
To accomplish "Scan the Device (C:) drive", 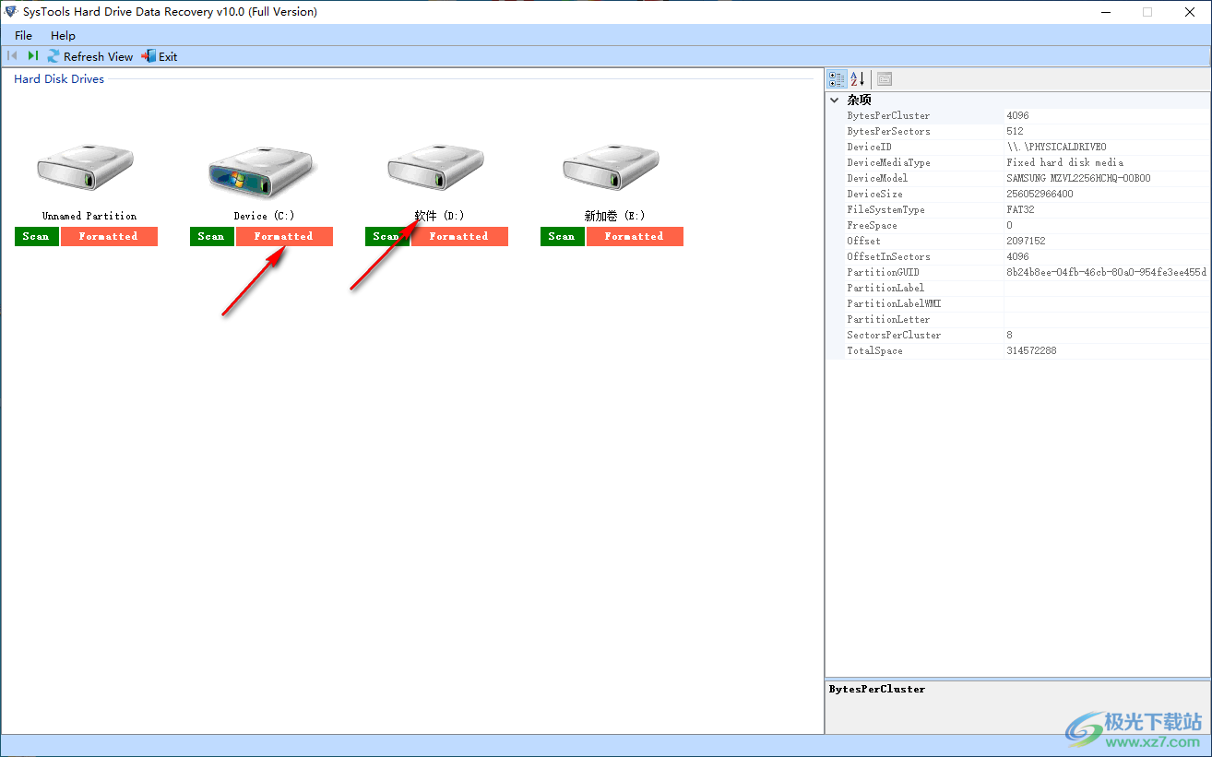I will [212, 236].
